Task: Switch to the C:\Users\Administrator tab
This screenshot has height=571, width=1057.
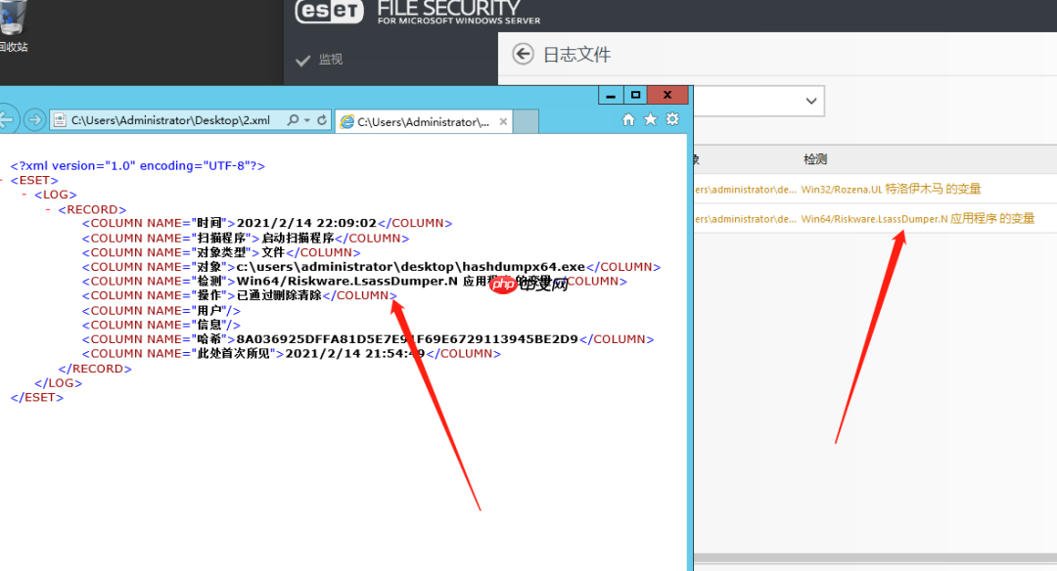Action: [x=421, y=122]
